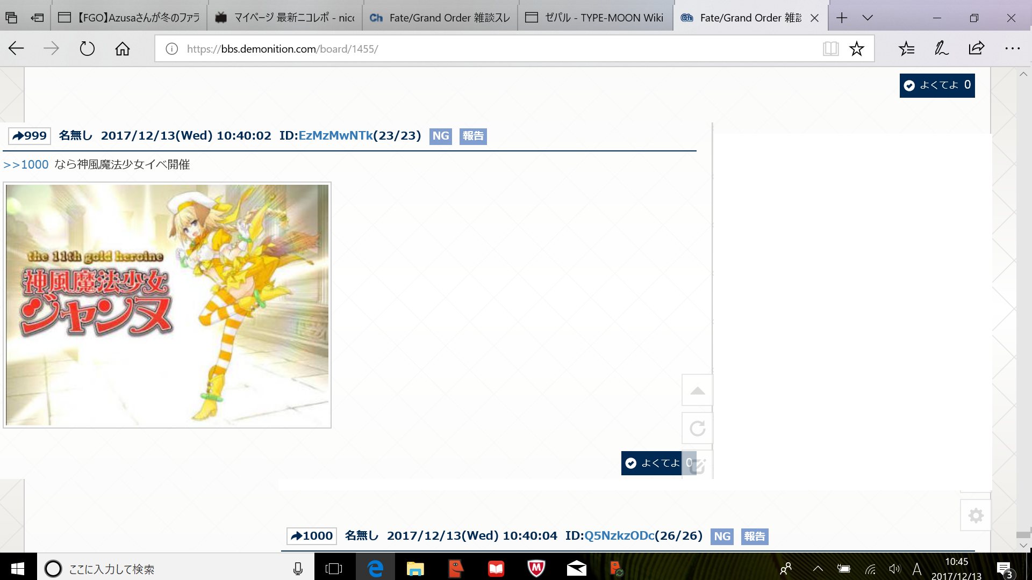Expand the tab preview chevron
The width and height of the screenshot is (1032, 580).
[x=867, y=18]
